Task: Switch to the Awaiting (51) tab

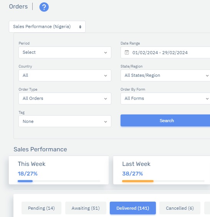Action: pos(86,208)
